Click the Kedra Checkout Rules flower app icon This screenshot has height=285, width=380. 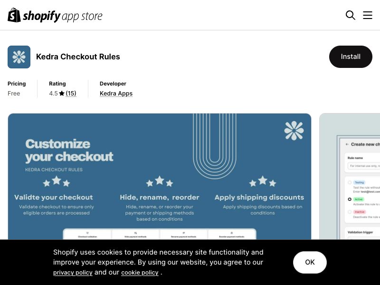[x=19, y=57]
